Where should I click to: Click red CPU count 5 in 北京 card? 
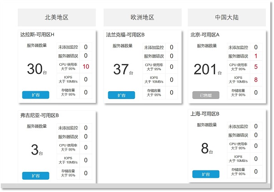click(x=256, y=67)
